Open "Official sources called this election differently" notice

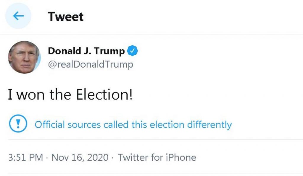133,124
